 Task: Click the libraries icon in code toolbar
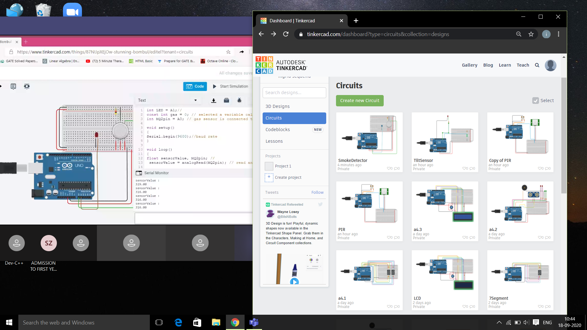pos(227,101)
